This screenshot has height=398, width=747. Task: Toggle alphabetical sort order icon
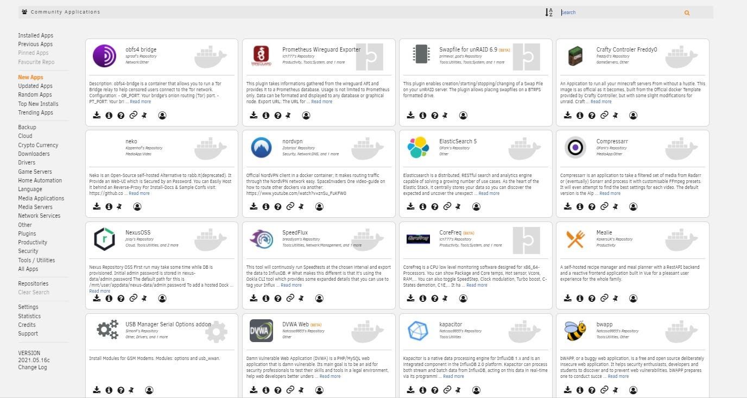tap(549, 12)
